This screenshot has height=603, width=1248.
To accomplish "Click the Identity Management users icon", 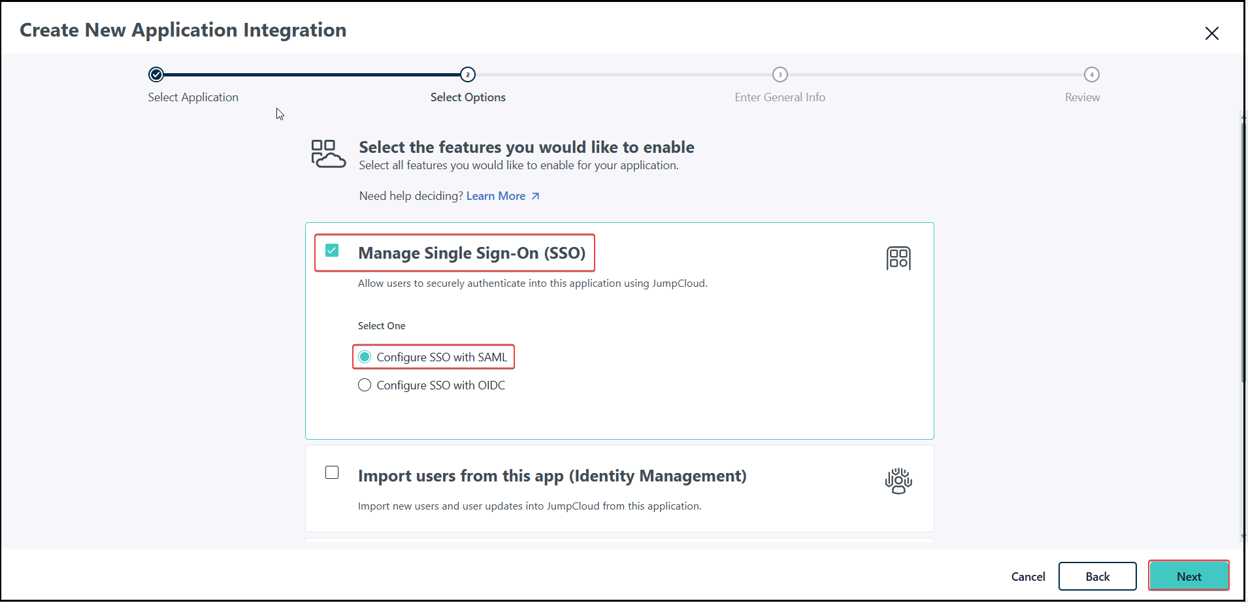I will pos(898,481).
